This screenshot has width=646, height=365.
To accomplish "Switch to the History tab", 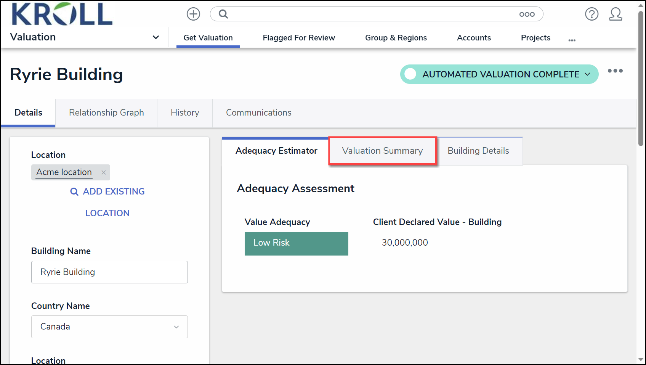I will pyautogui.click(x=185, y=113).
